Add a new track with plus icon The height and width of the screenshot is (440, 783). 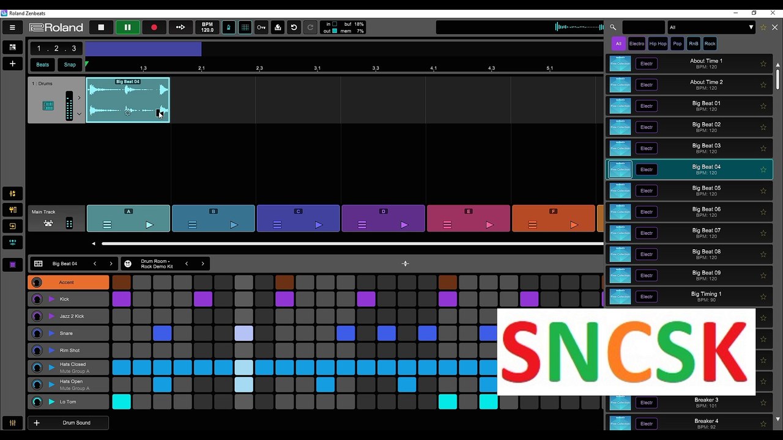(x=12, y=64)
